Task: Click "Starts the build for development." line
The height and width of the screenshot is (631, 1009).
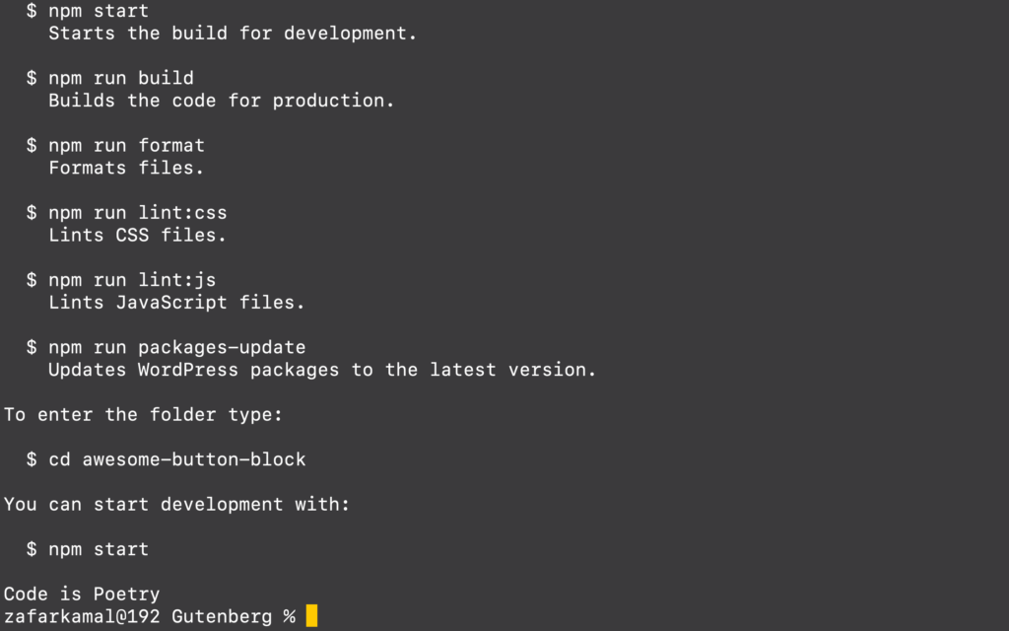Action: point(233,33)
